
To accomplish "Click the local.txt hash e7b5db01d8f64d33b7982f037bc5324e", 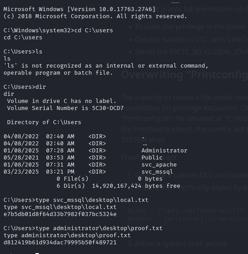I will [x=60, y=214].
